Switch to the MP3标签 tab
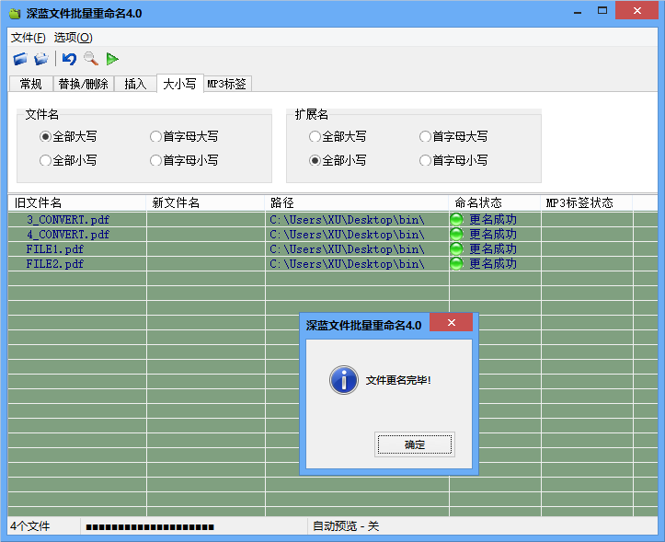The image size is (665, 542). point(227,84)
